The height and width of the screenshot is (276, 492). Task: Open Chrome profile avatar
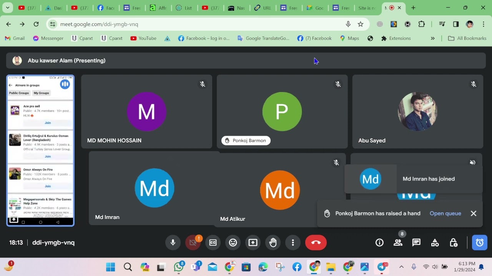click(x=470, y=24)
